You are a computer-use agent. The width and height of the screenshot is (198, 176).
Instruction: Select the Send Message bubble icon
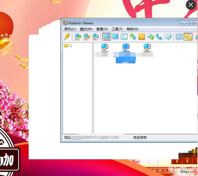(168, 37)
